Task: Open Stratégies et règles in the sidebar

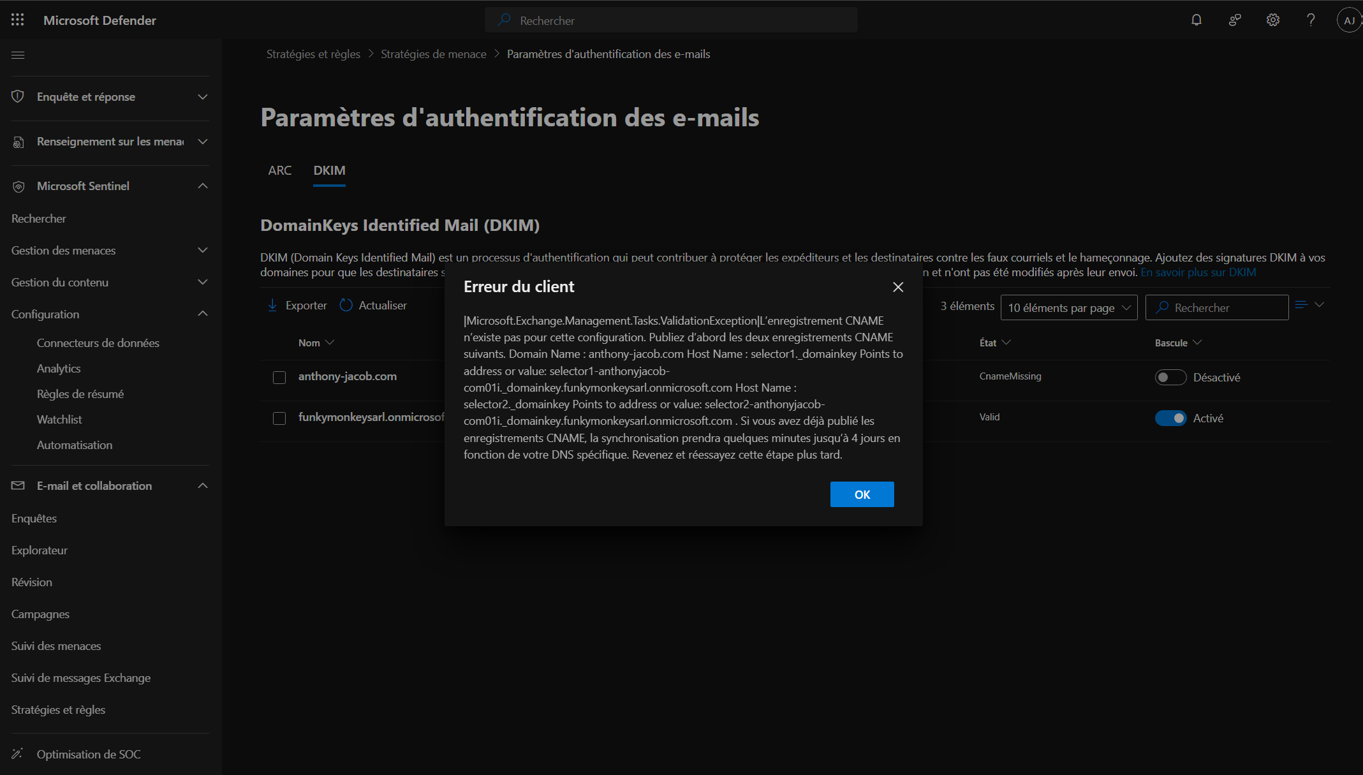Action: (58, 709)
